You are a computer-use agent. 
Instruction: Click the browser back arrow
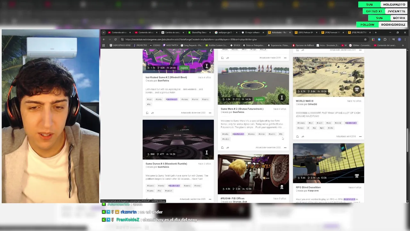104,39
